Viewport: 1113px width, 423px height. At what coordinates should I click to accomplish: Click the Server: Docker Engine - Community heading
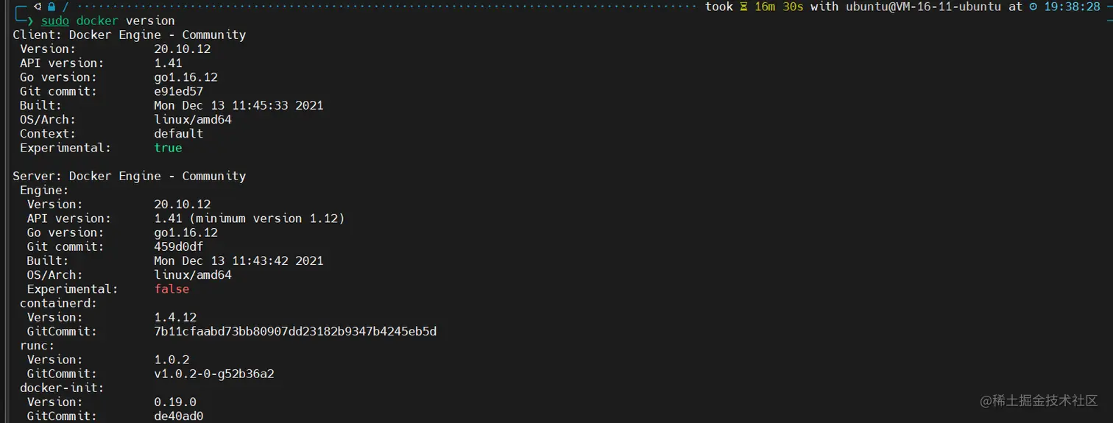(130, 176)
